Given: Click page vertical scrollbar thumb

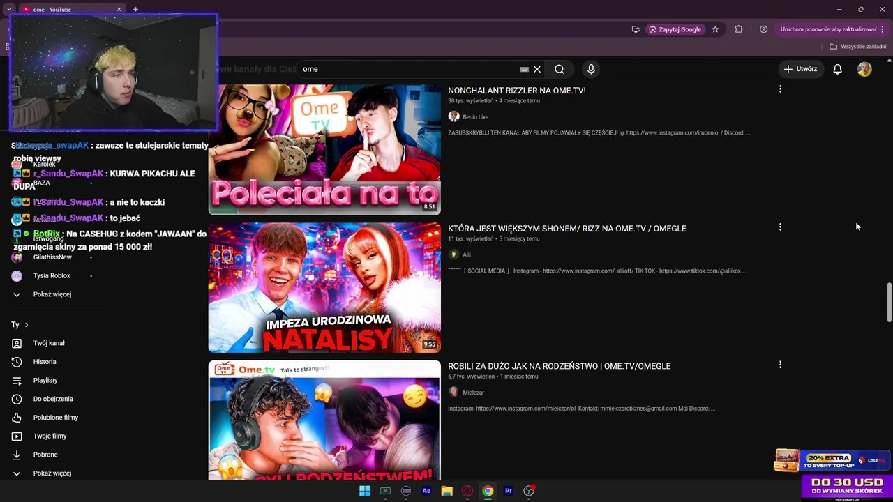Looking at the screenshot, I should pyautogui.click(x=889, y=302).
